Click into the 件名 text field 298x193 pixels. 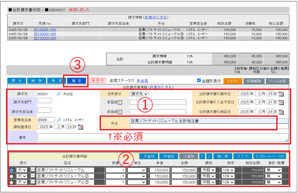(x=202, y=121)
